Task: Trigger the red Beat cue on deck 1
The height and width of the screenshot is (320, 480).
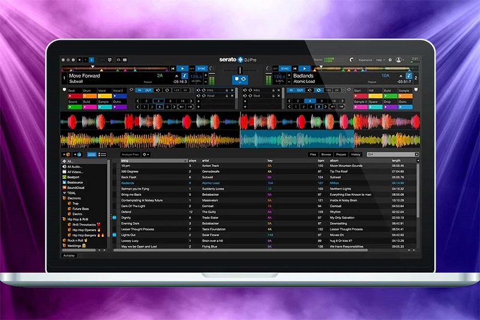Action: pyautogui.click(x=74, y=96)
